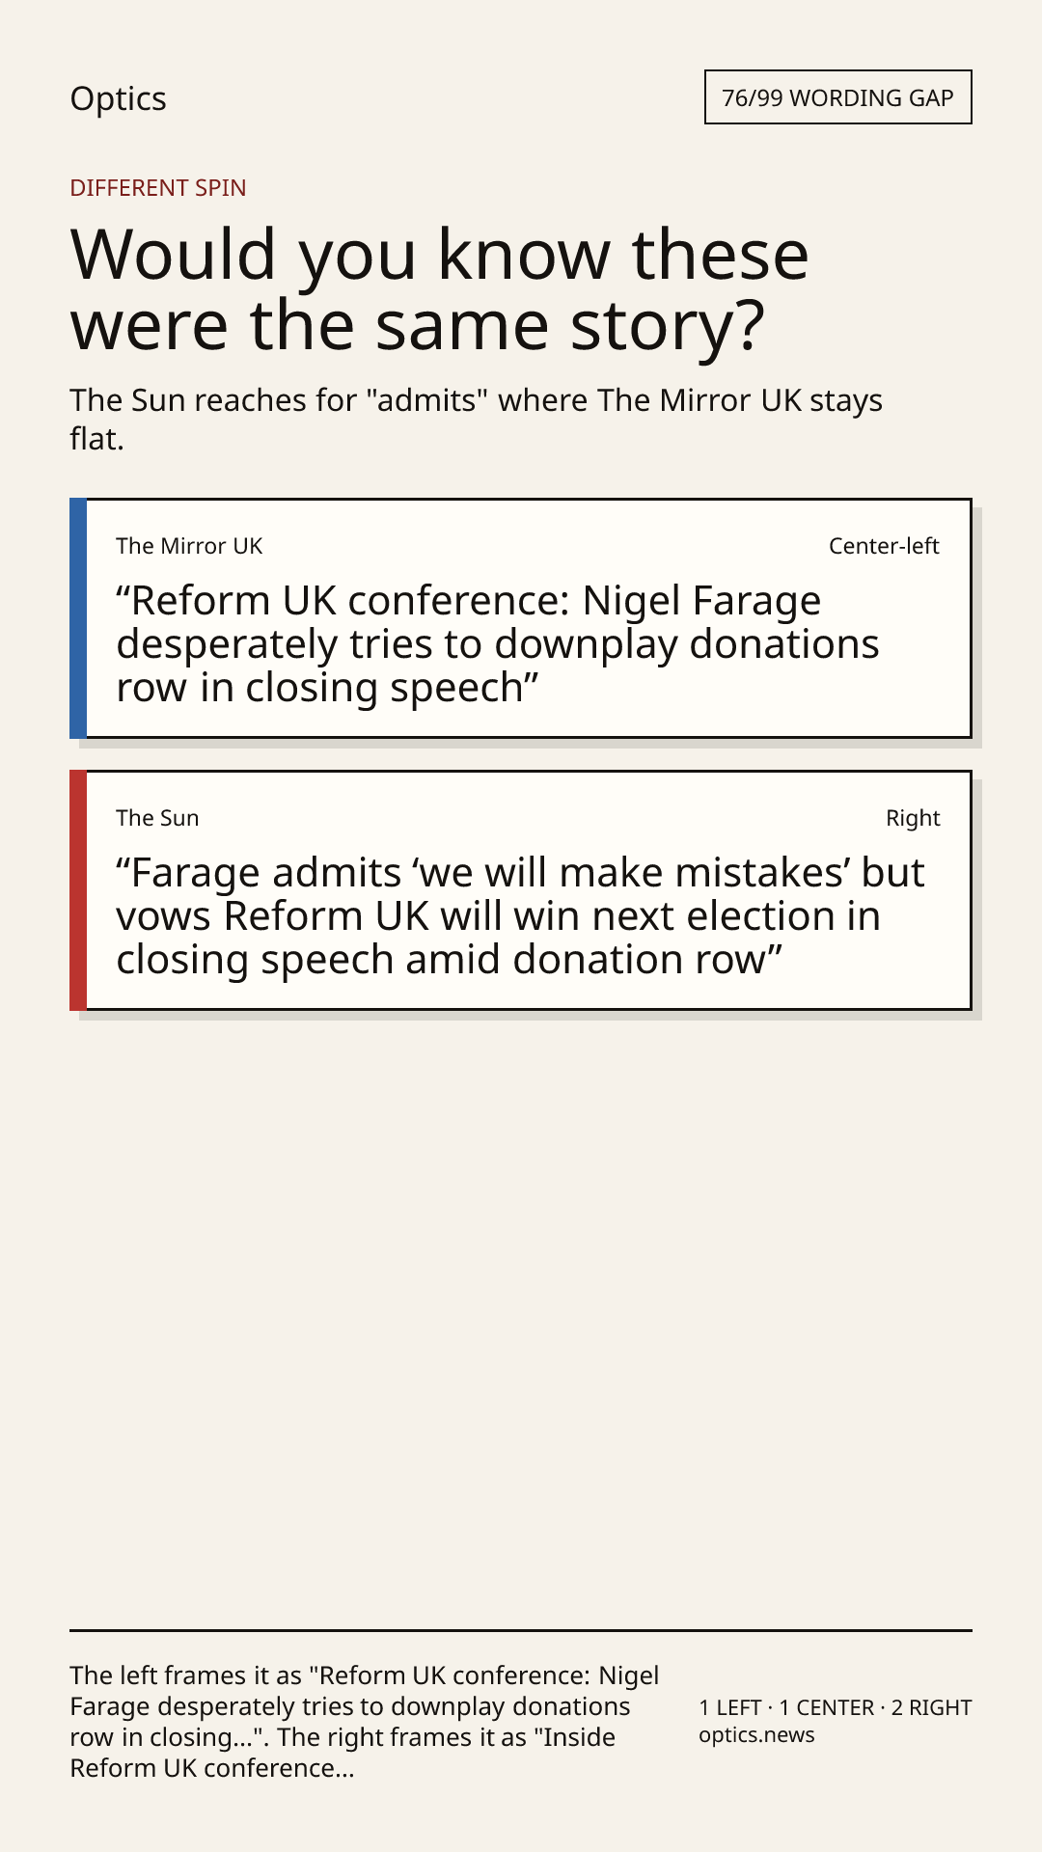Open The Mirror UK headline card
Screen dimensions: 1042x1852
tap(521, 618)
